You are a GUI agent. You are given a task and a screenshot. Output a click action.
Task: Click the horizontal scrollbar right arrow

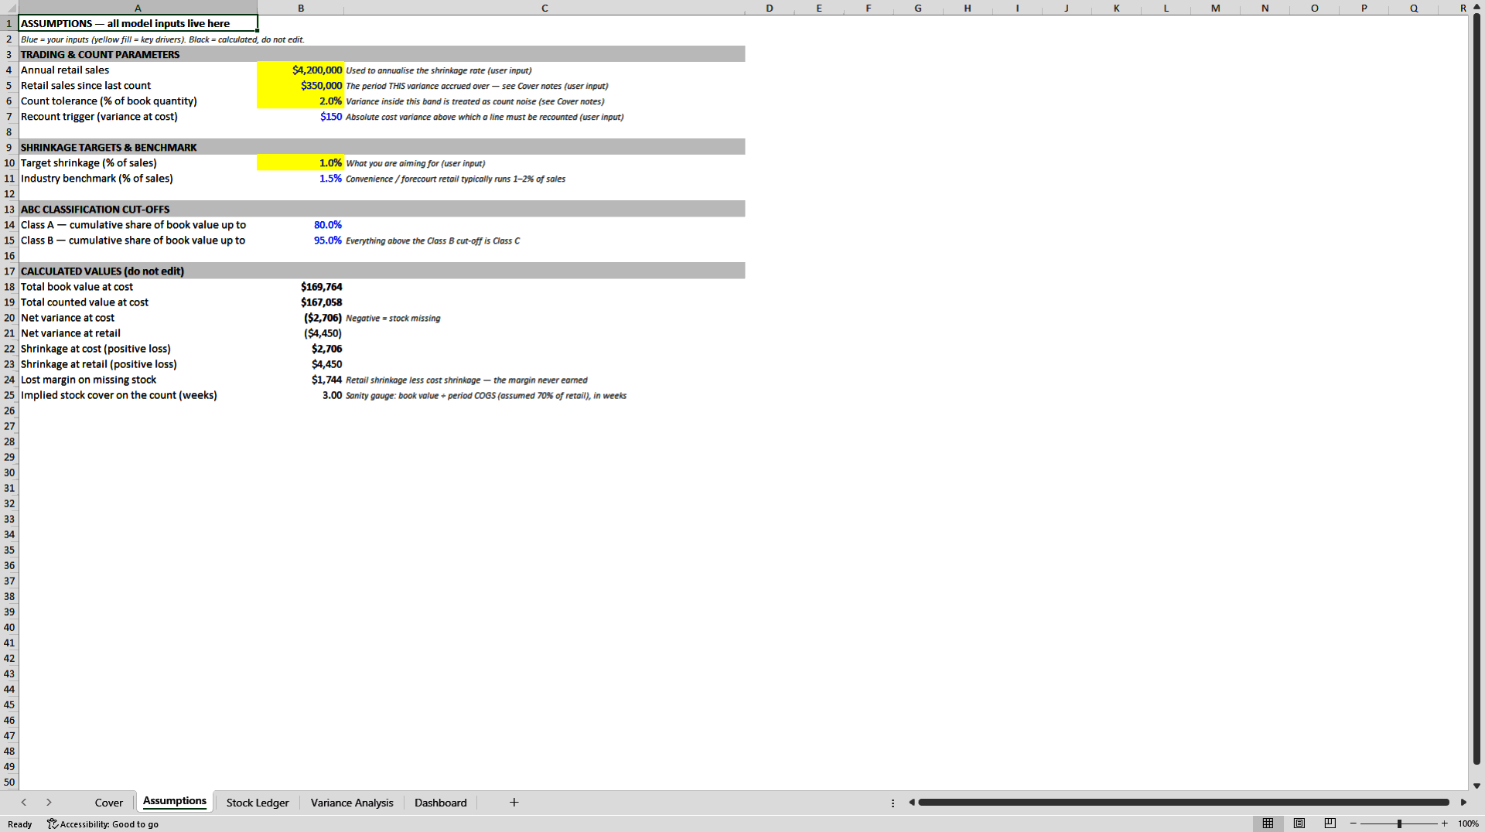point(1463,803)
